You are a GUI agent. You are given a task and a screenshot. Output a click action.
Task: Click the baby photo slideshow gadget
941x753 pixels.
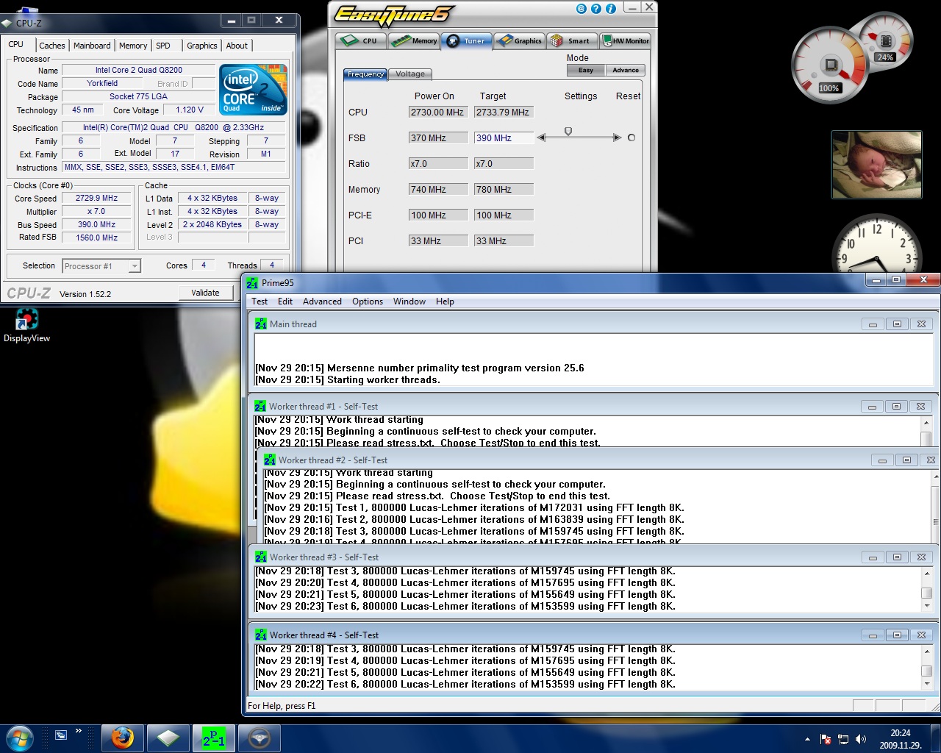click(876, 165)
